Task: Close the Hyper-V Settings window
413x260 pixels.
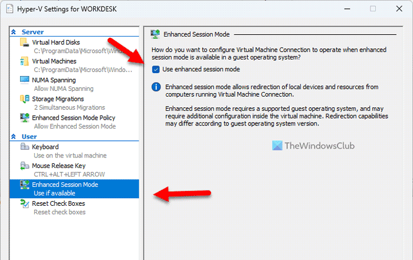Action: [399, 9]
